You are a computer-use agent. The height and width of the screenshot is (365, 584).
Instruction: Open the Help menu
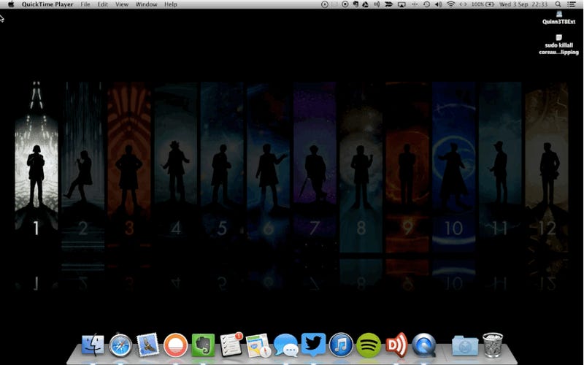(x=171, y=4)
